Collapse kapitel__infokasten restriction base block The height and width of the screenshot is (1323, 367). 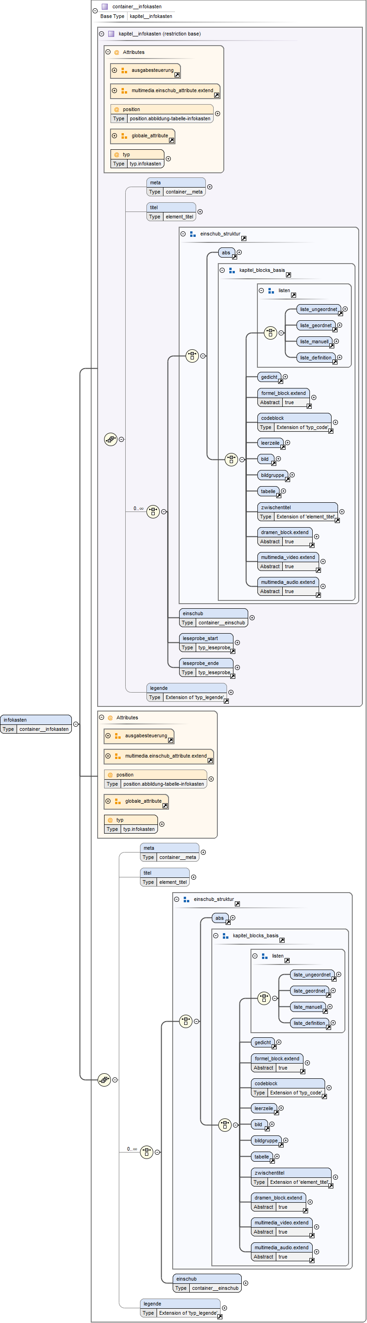[x=102, y=34]
